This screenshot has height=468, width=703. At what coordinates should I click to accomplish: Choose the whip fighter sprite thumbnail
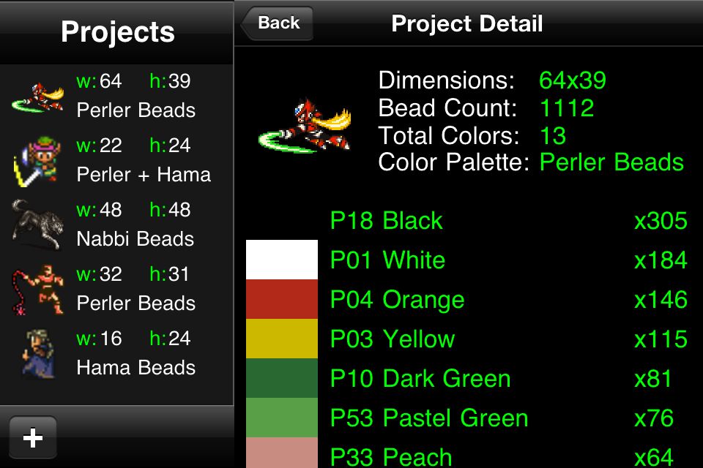(x=37, y=290)
